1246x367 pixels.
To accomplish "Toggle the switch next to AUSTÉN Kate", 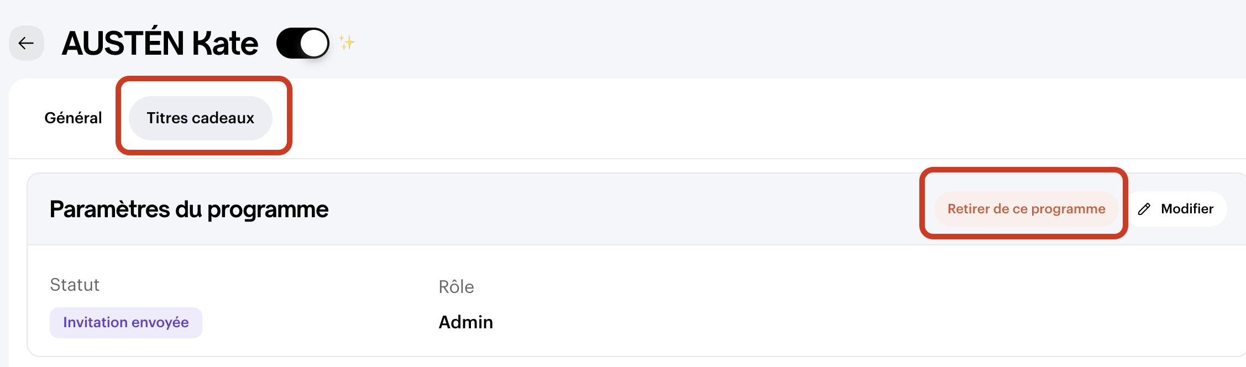I will point(302,43).
